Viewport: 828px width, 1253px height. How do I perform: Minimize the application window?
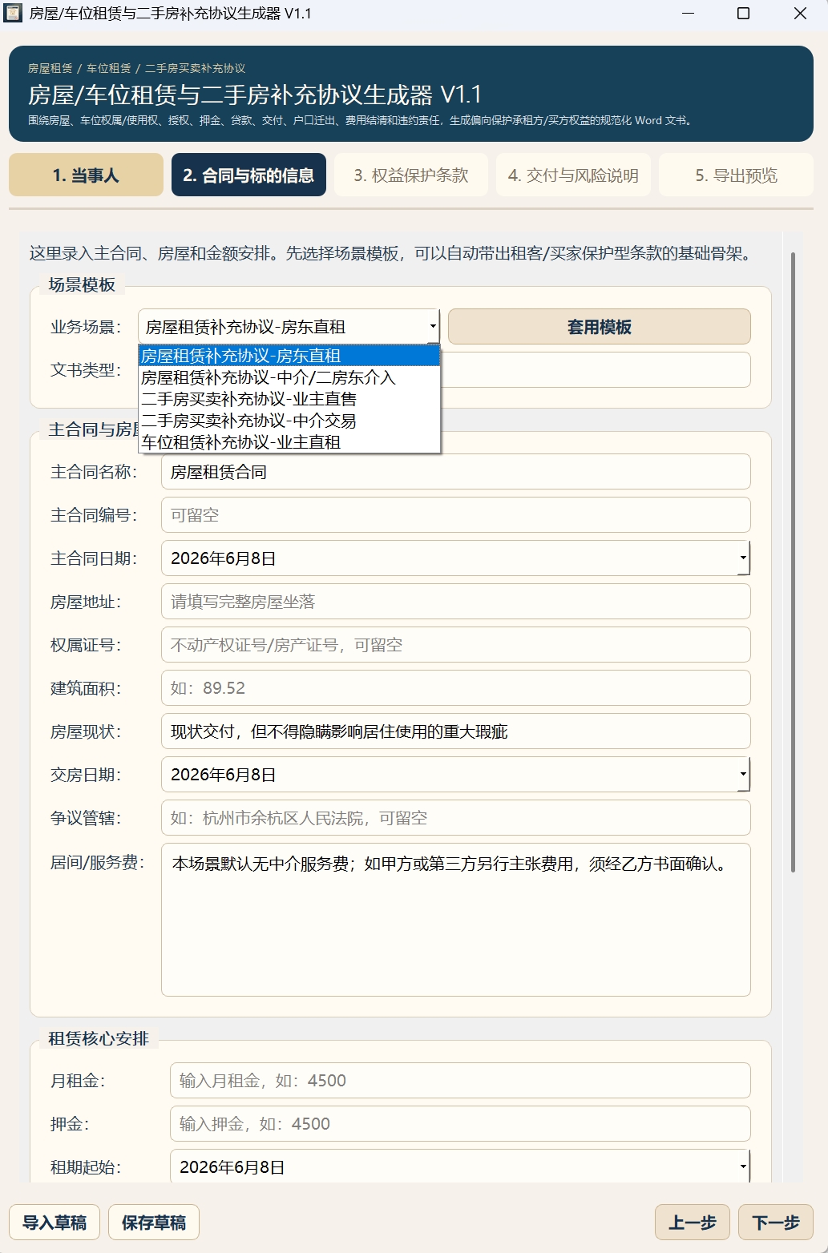[688, 14]
